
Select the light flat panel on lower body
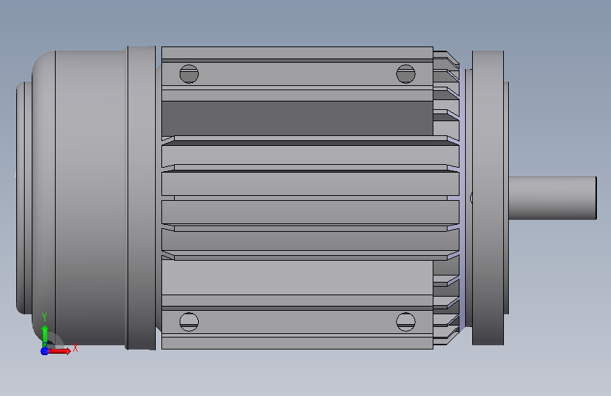[x=297, y=277]
